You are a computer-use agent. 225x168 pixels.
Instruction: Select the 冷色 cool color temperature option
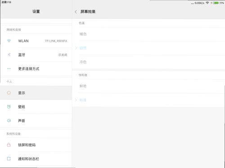click(148, 62)
